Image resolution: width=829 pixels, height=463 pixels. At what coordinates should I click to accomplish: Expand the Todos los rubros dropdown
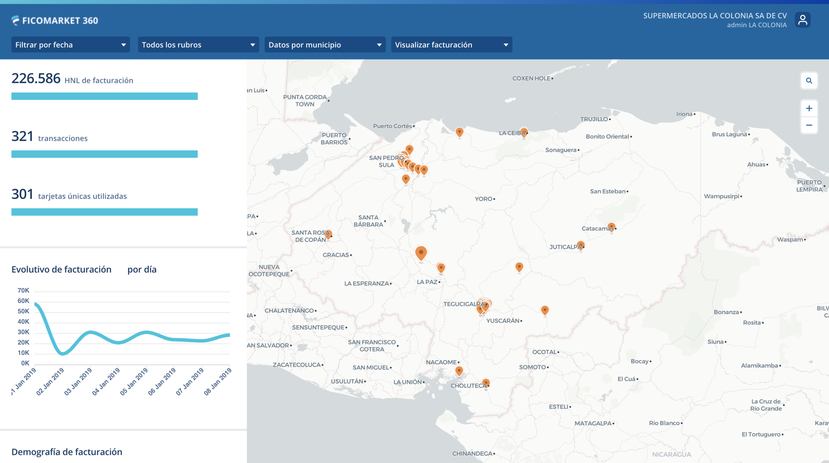198,45
